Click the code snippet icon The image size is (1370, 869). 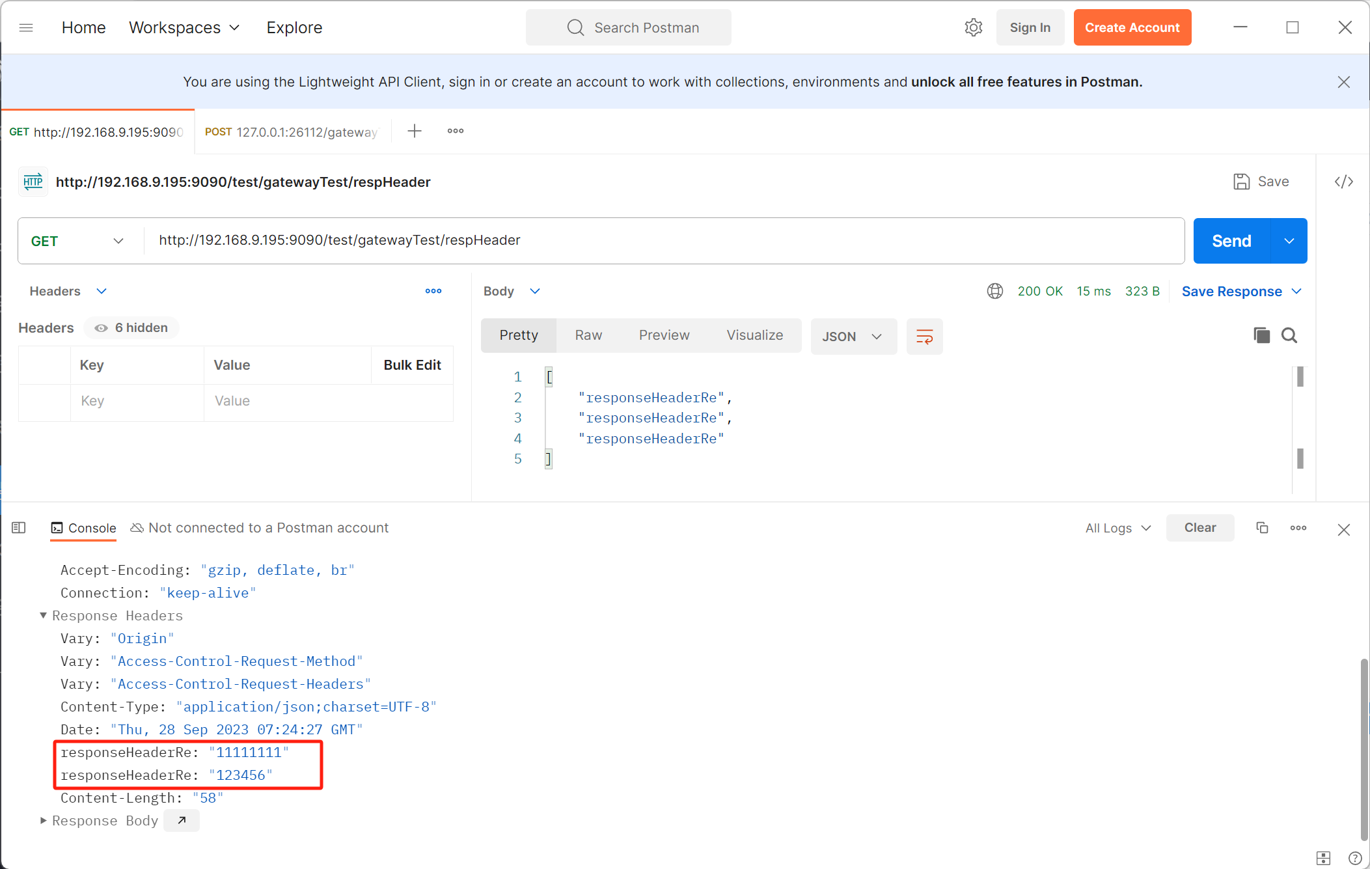click(1343, 182)
